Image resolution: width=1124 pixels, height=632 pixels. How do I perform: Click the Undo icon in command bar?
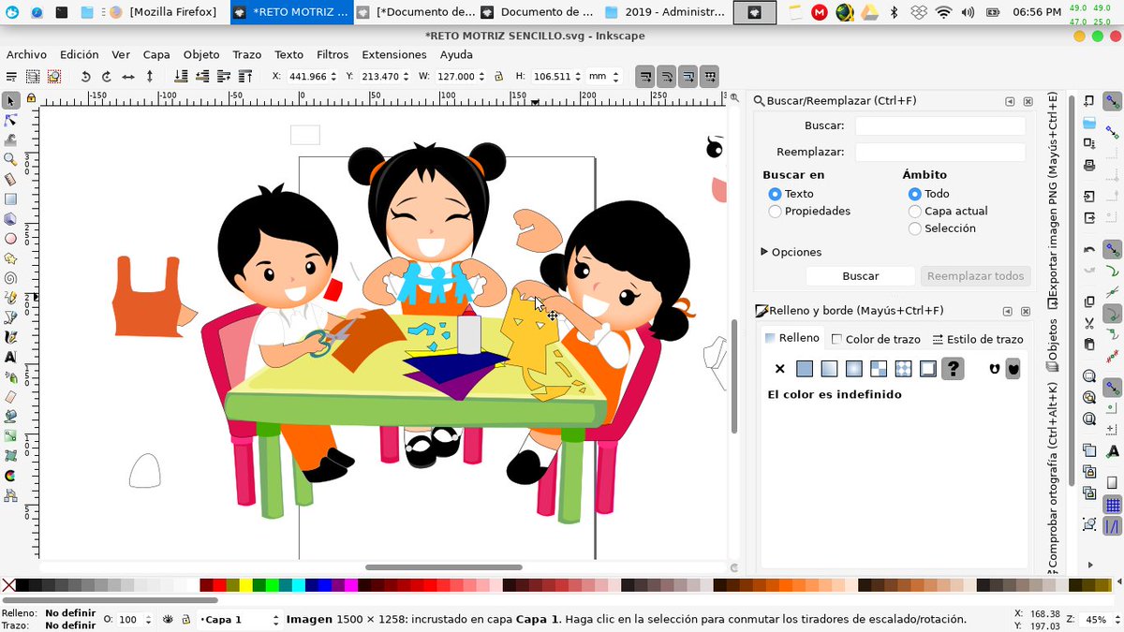click(1089, 250)
